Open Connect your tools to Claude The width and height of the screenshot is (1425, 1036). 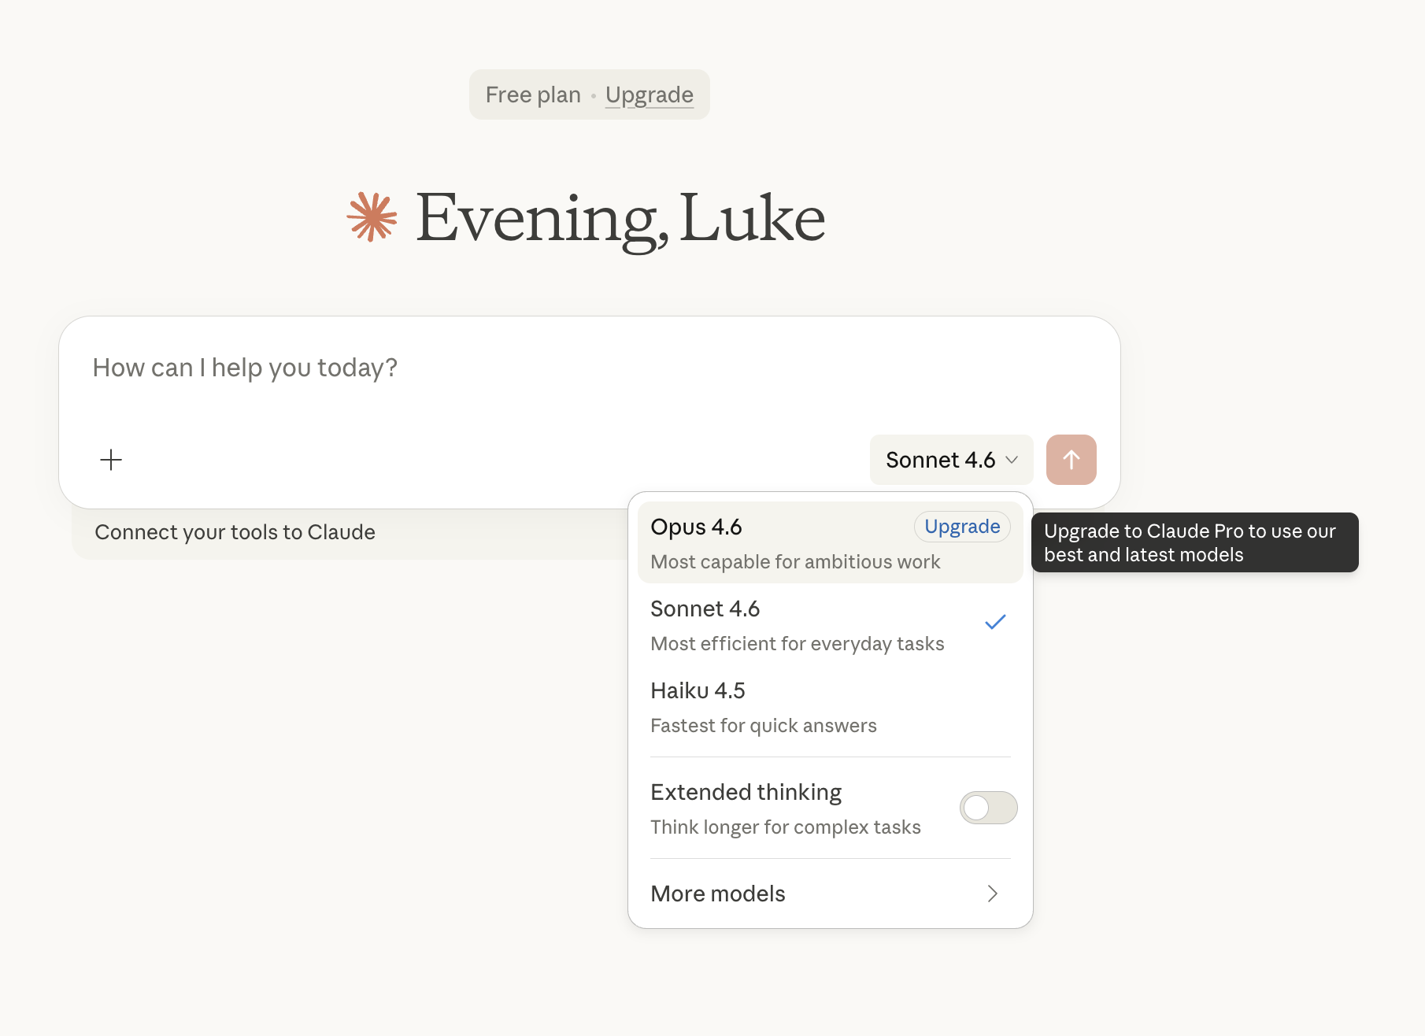pyautogui.click(x=235, y=532)
